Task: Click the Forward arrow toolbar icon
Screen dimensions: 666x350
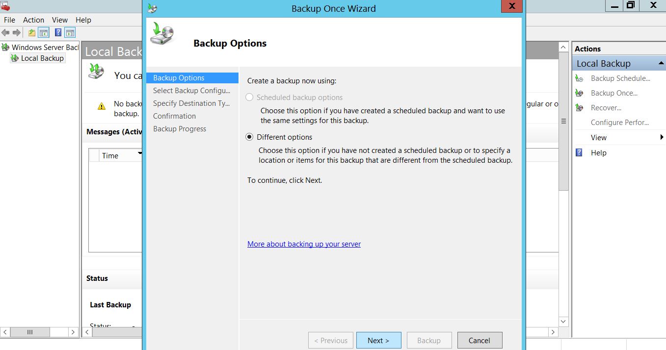Action: point(17,33)
